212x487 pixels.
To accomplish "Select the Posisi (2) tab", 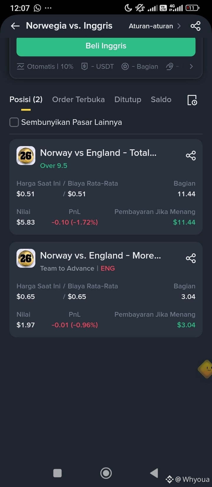I will 26,99.
